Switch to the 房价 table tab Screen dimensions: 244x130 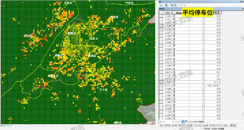(161, 125)
